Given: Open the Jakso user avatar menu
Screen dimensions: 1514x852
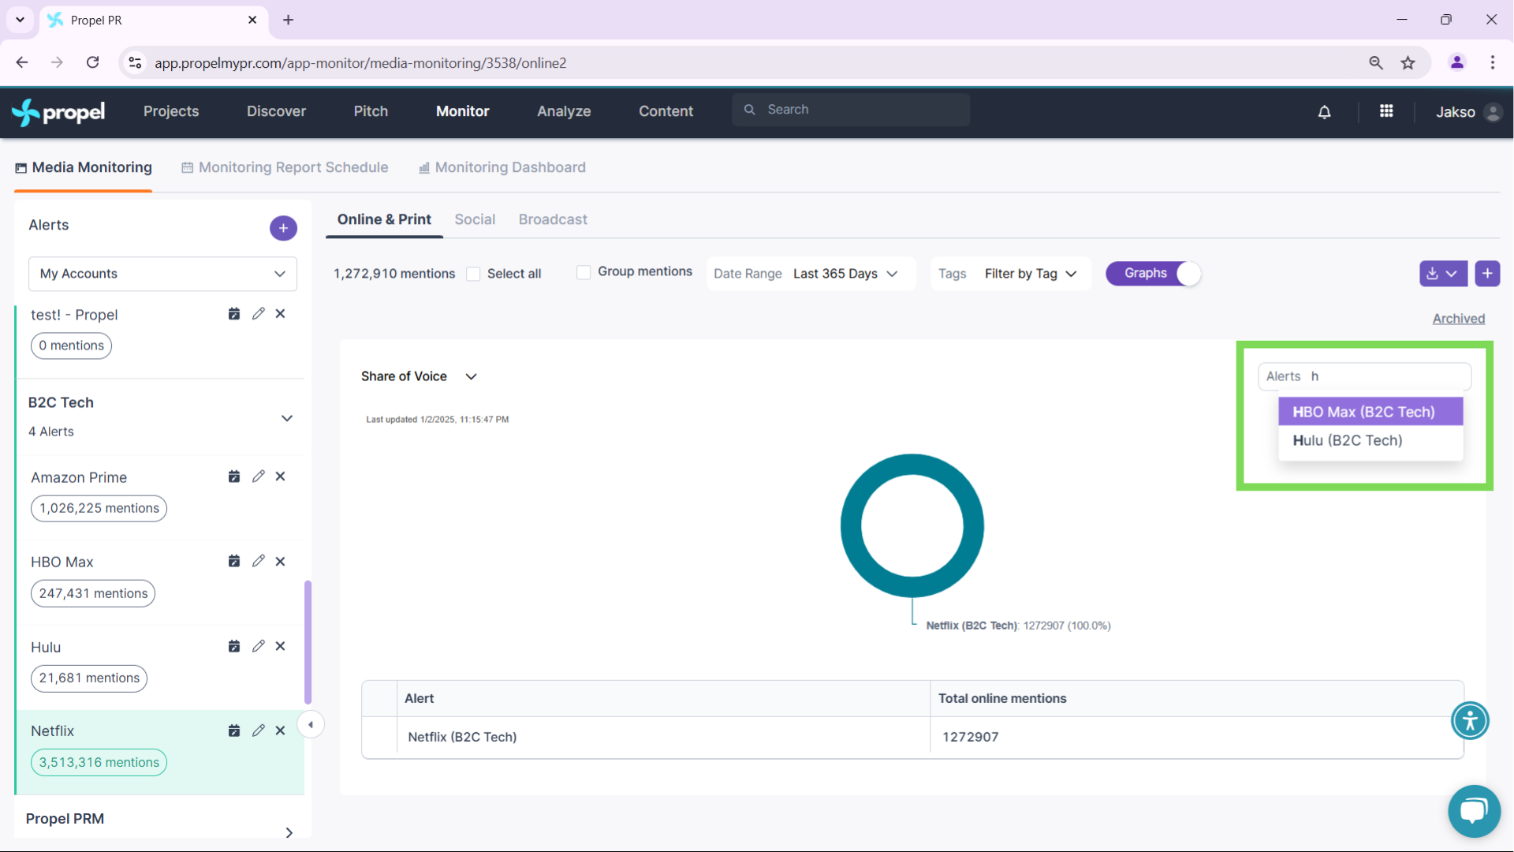Looking at the screenshot, I should click(x=1492, y=112).
